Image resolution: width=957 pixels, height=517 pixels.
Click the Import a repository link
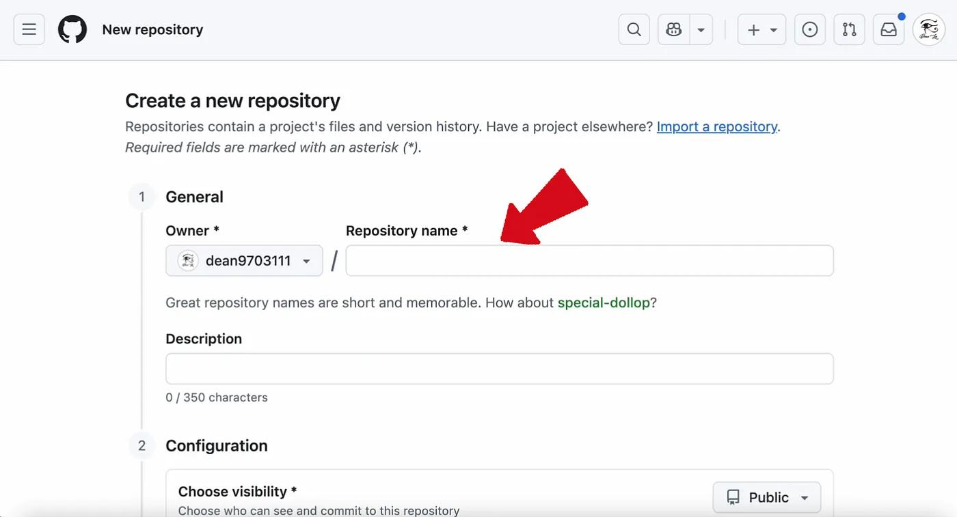tap(717, 126)
